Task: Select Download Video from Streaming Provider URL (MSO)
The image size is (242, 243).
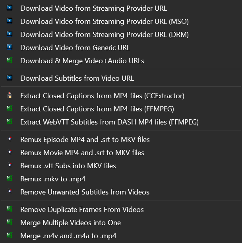Action: (x=104, y=21)
